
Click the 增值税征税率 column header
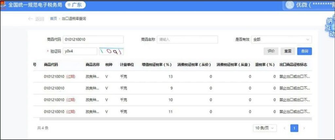pos(156,65)
